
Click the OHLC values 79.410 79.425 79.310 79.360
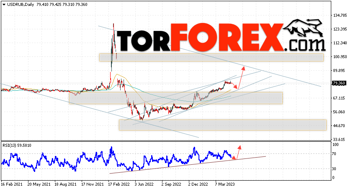62,5
